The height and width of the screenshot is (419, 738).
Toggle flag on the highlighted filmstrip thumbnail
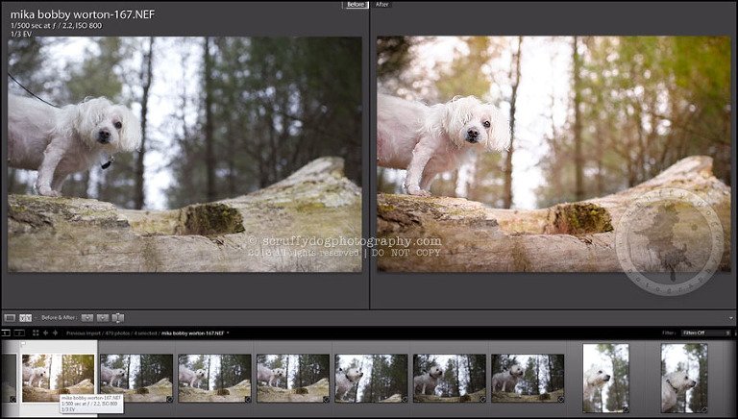pos(23,345)
